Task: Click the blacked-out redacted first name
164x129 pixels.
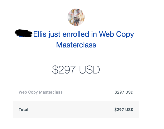Action: tap(24, 33)
